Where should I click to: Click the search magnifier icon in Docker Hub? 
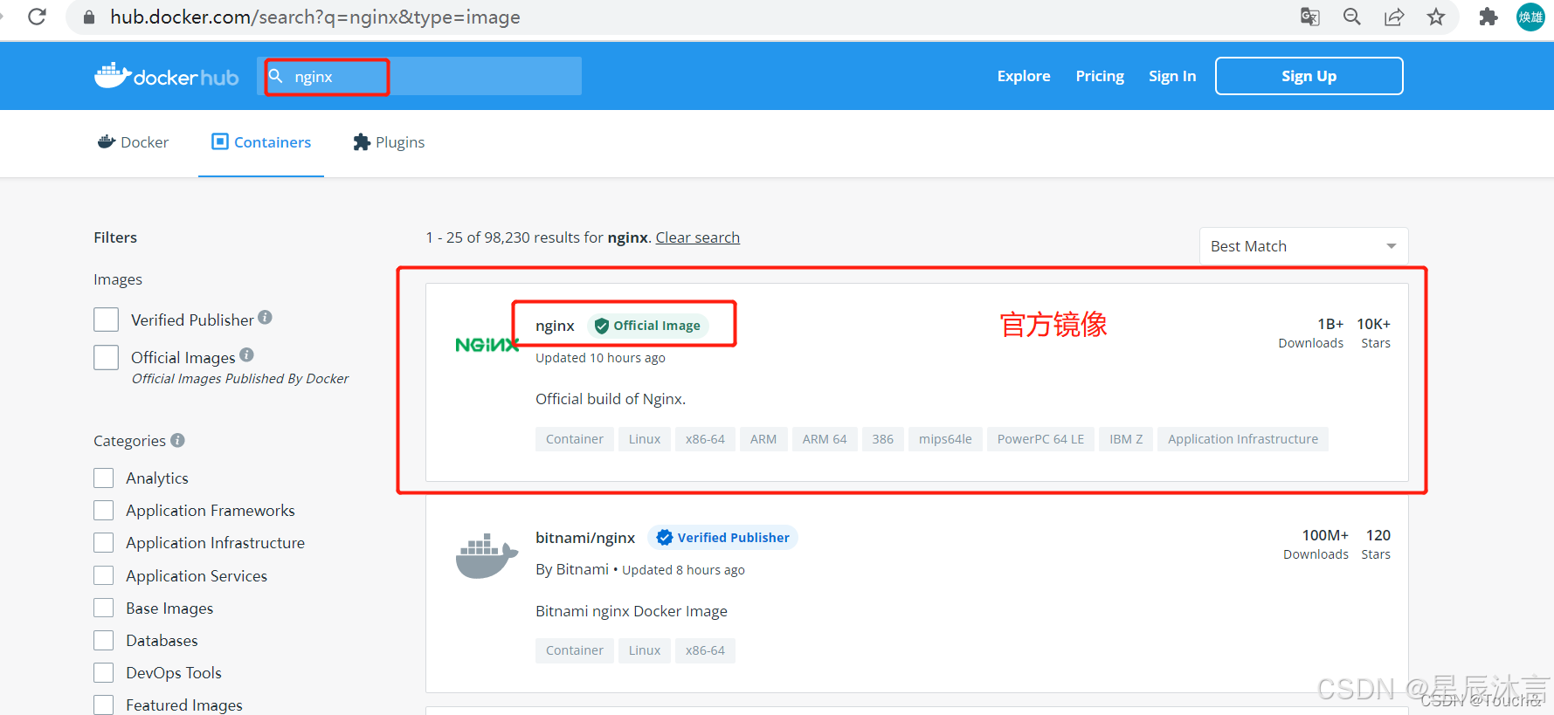[276, 76]
